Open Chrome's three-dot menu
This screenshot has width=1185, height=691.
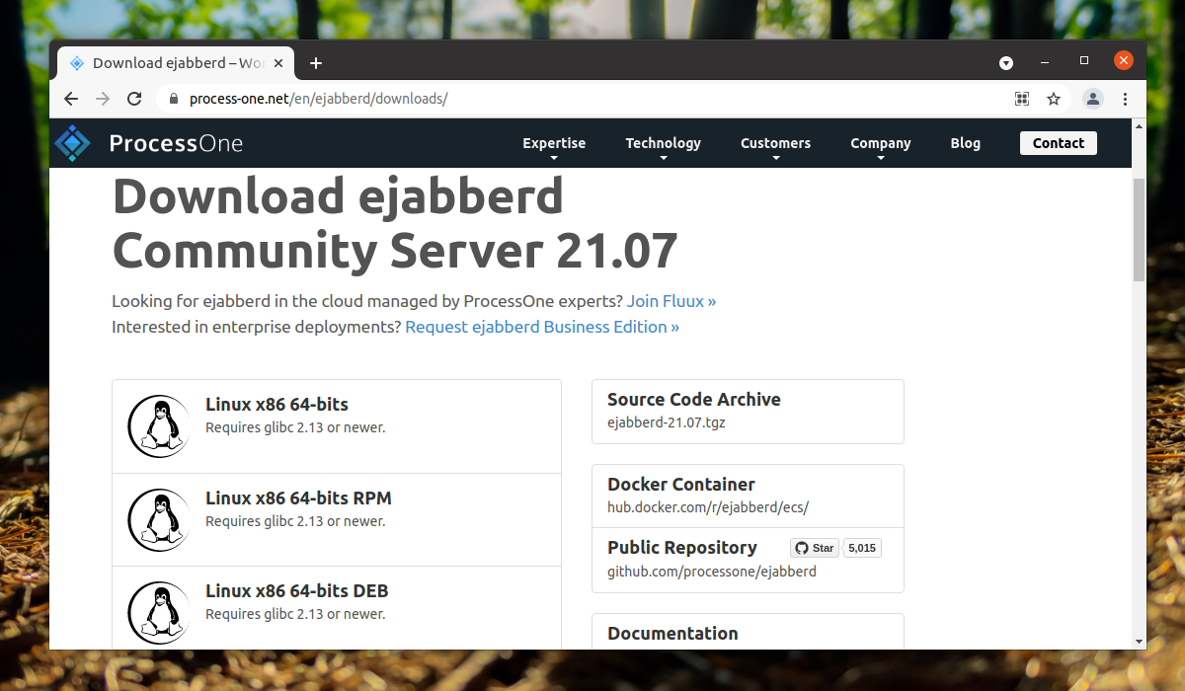(1125, 99)
